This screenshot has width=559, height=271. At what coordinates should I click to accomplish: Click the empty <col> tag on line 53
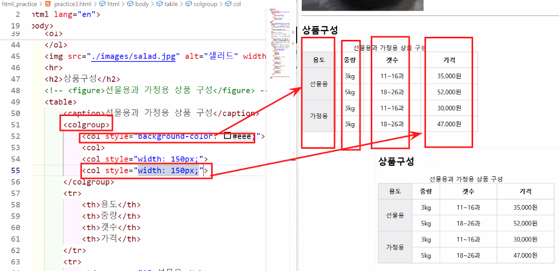click(94, 148)
